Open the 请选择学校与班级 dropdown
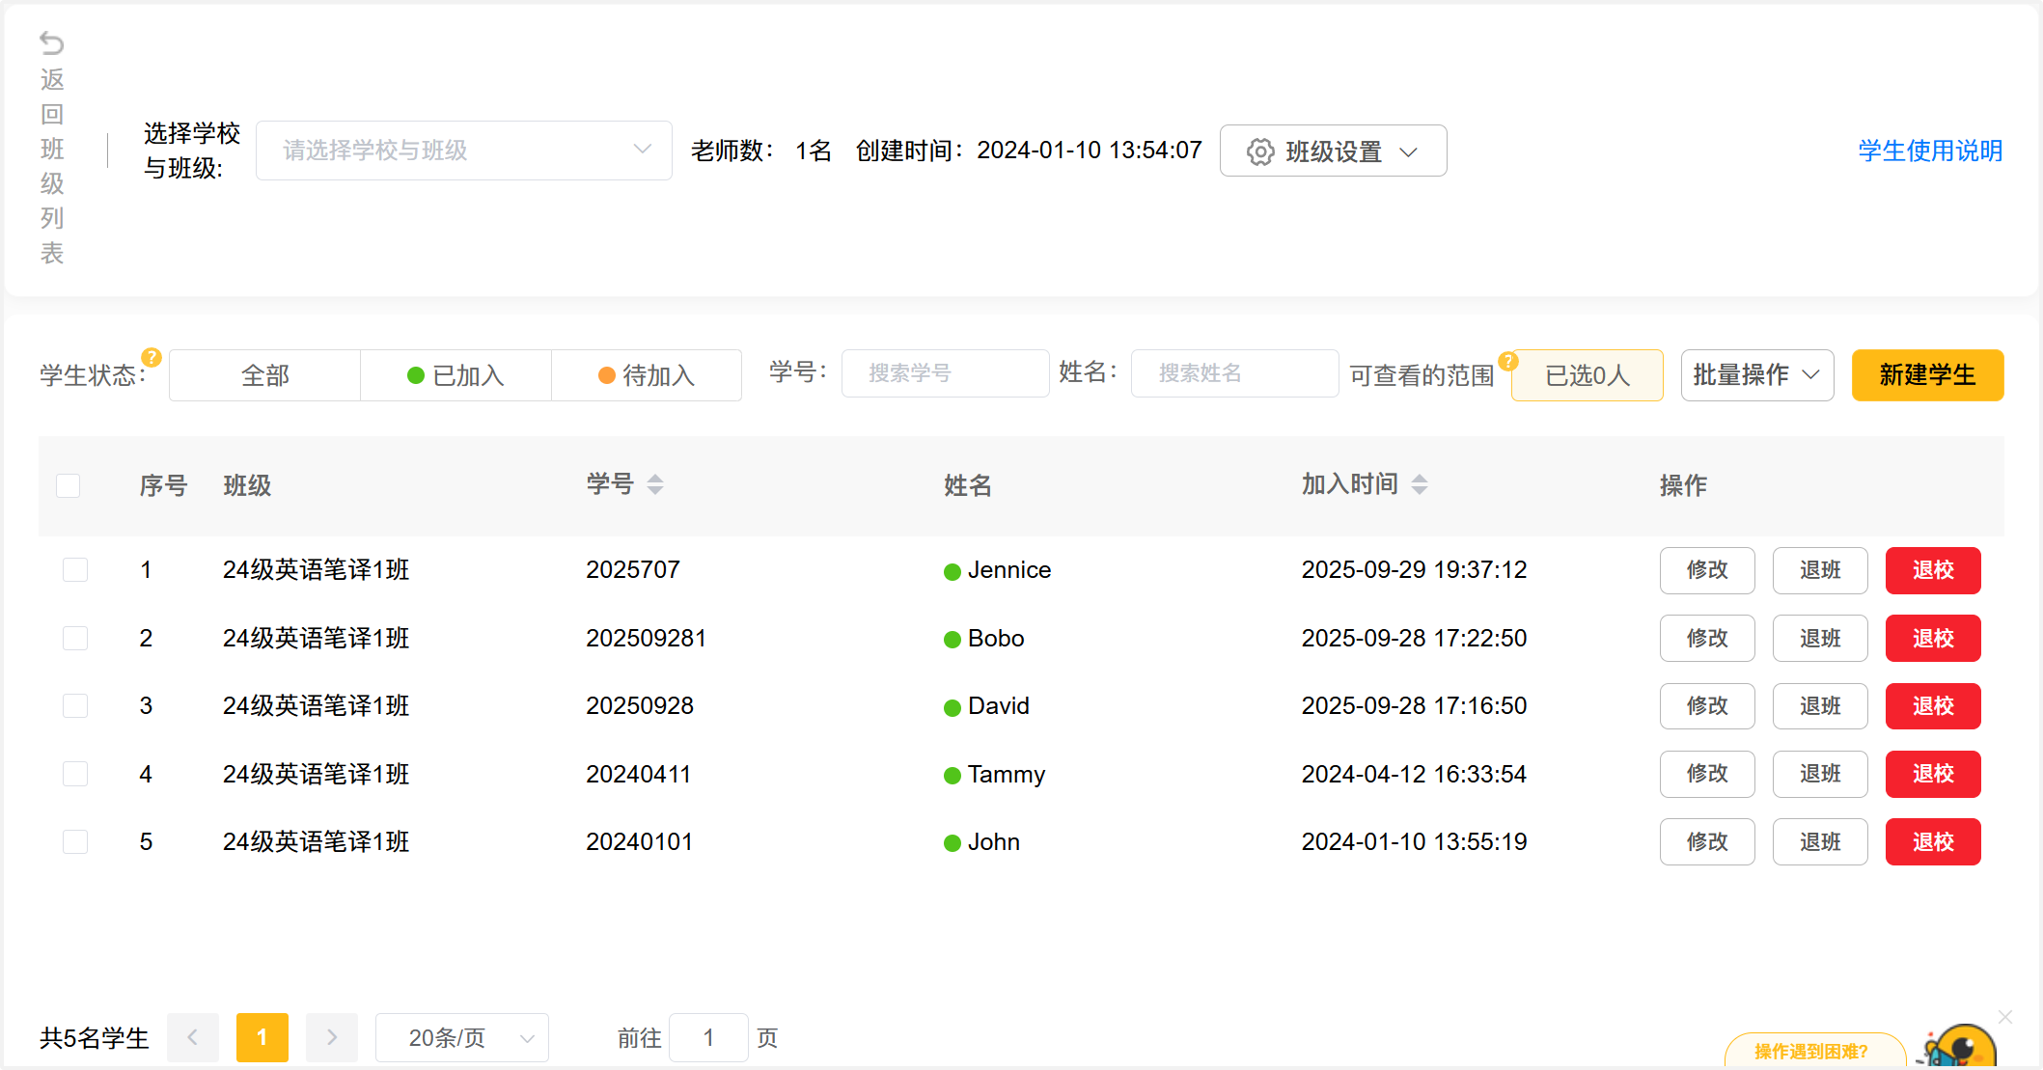 point(463,151)
